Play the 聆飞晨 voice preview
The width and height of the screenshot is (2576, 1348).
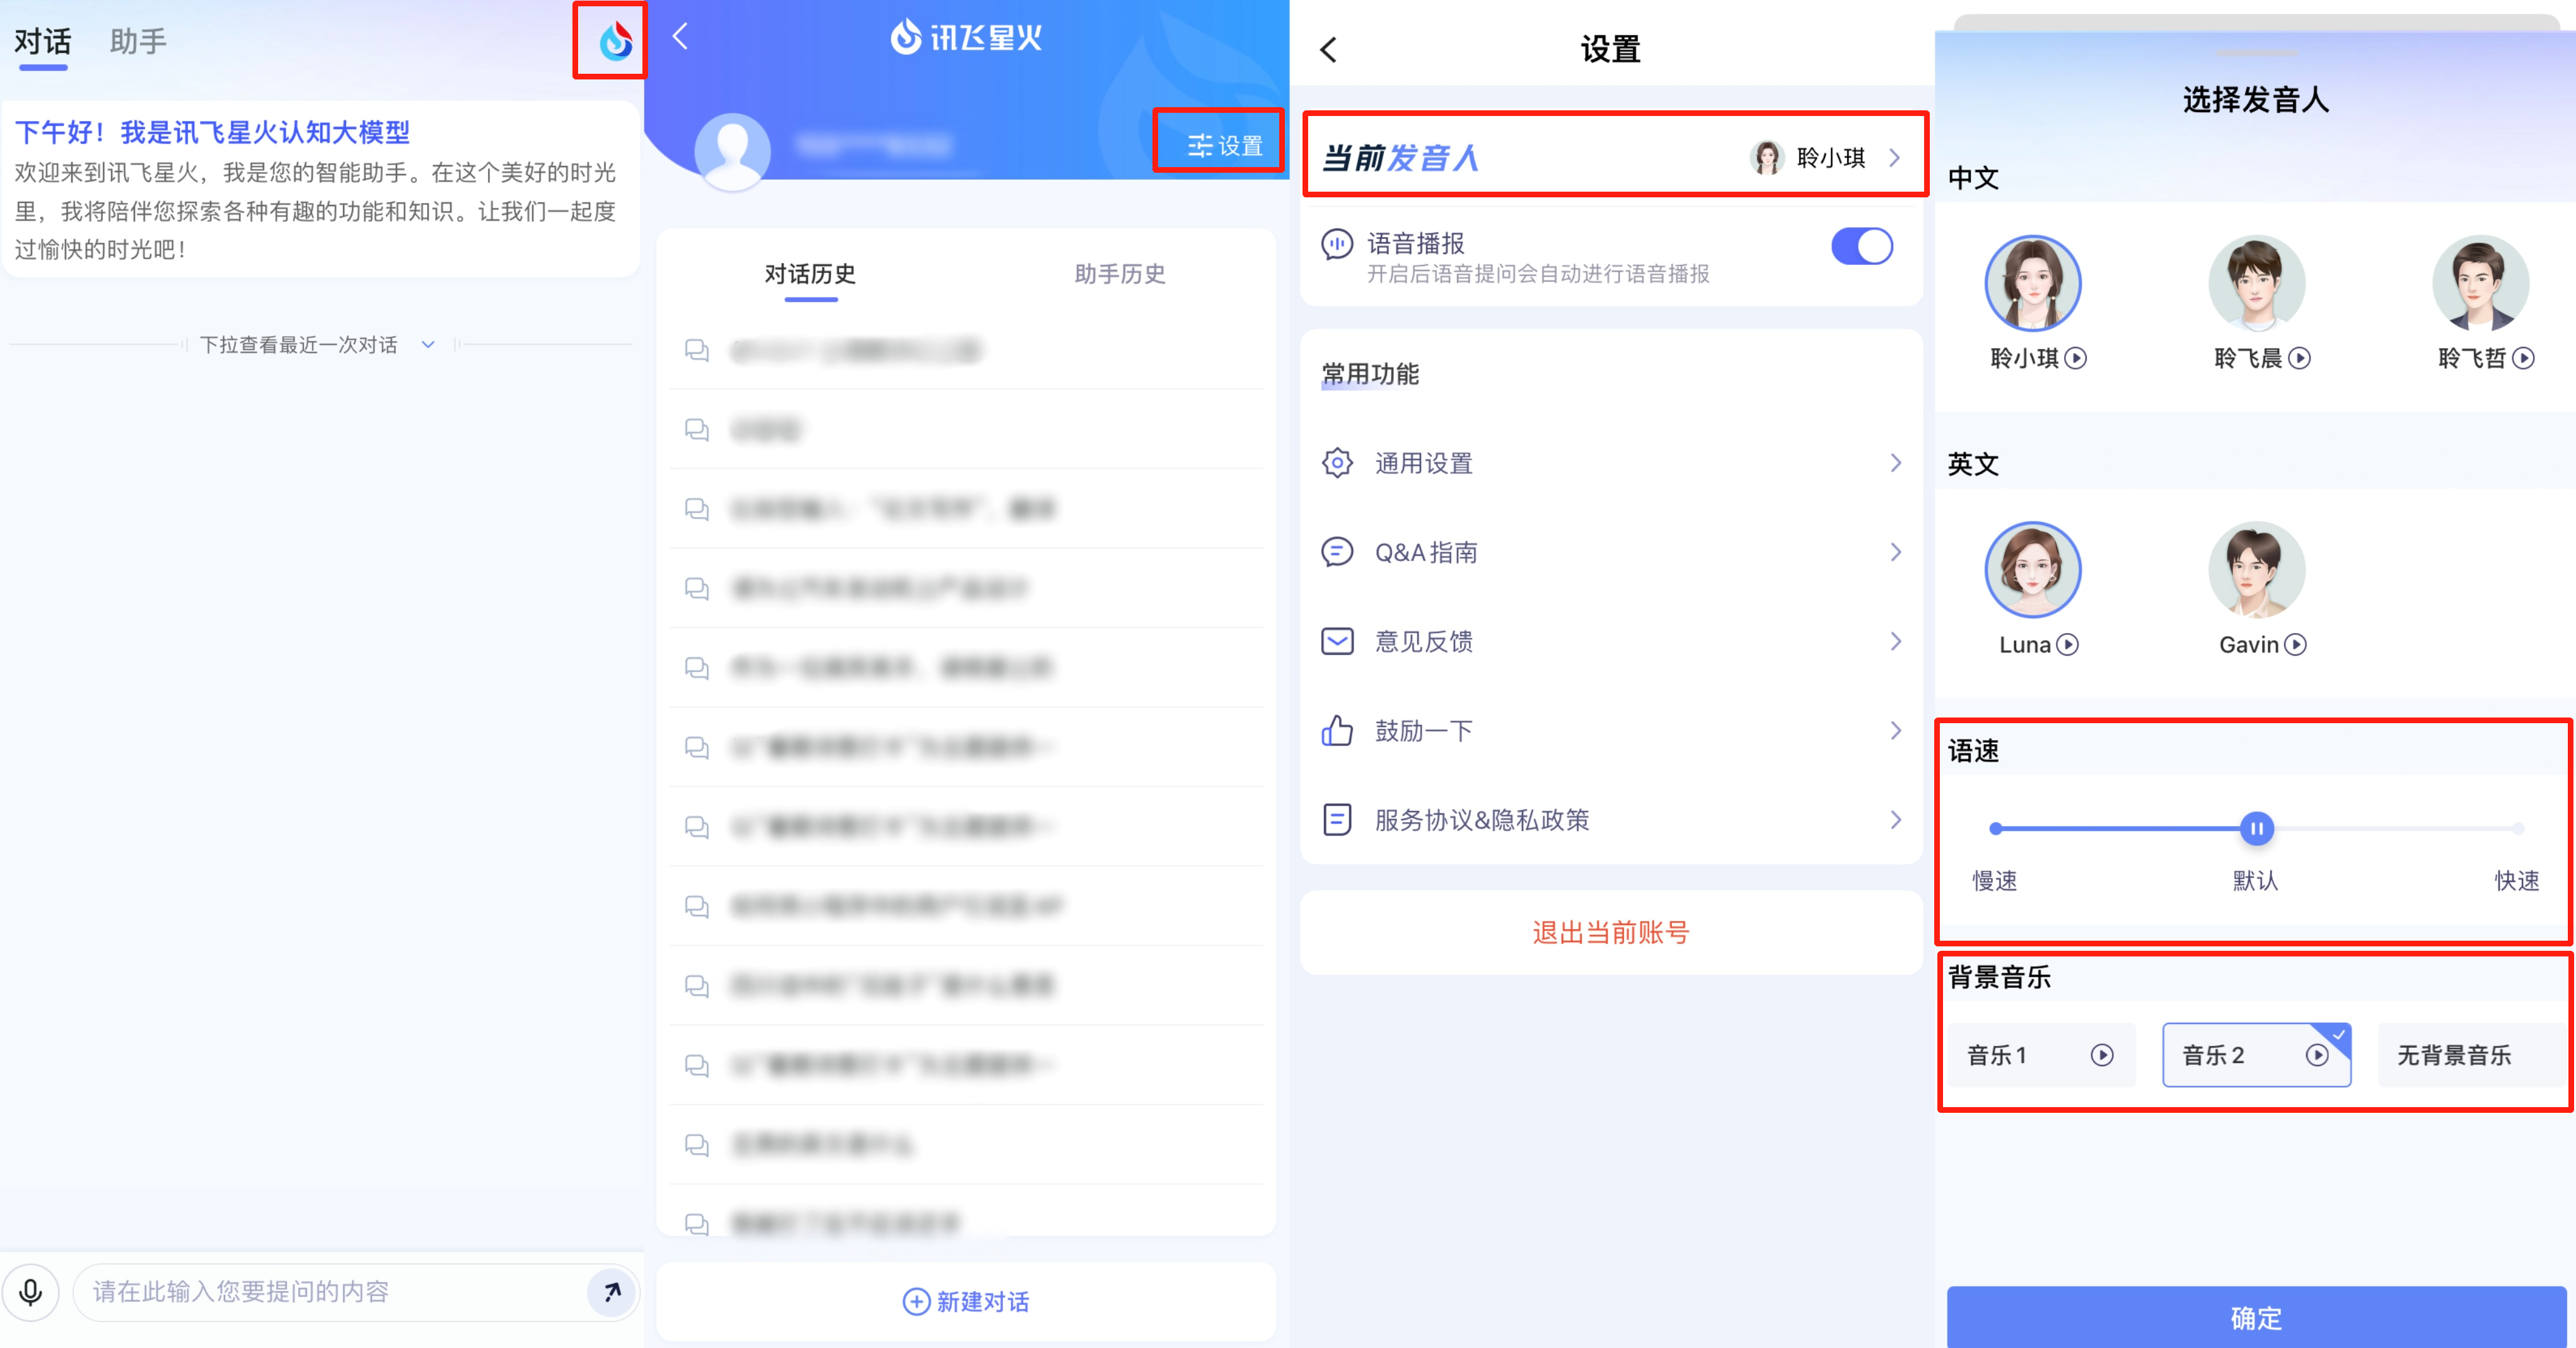[x=2300, y=358]
